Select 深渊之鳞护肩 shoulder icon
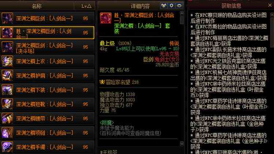The height and width of the screenshot is (154, 274). [x=7, y=75]
